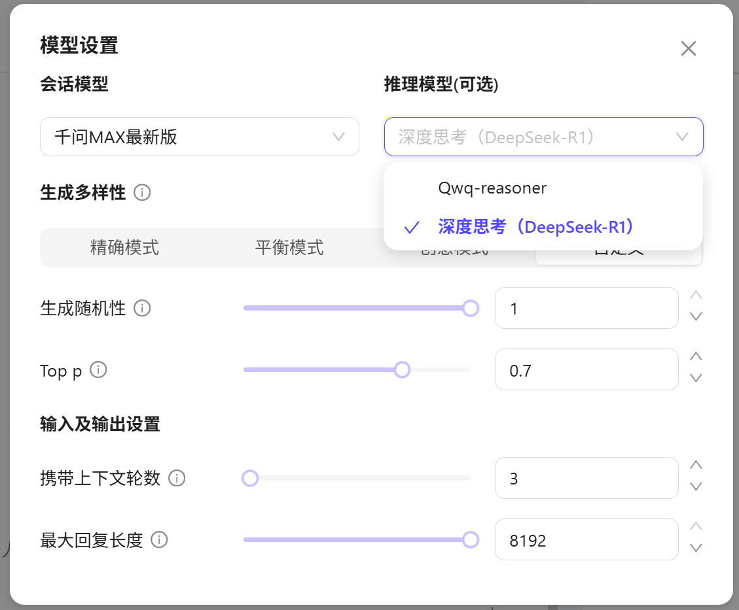Click info icon beside 生成随机性

pos(142,308)
